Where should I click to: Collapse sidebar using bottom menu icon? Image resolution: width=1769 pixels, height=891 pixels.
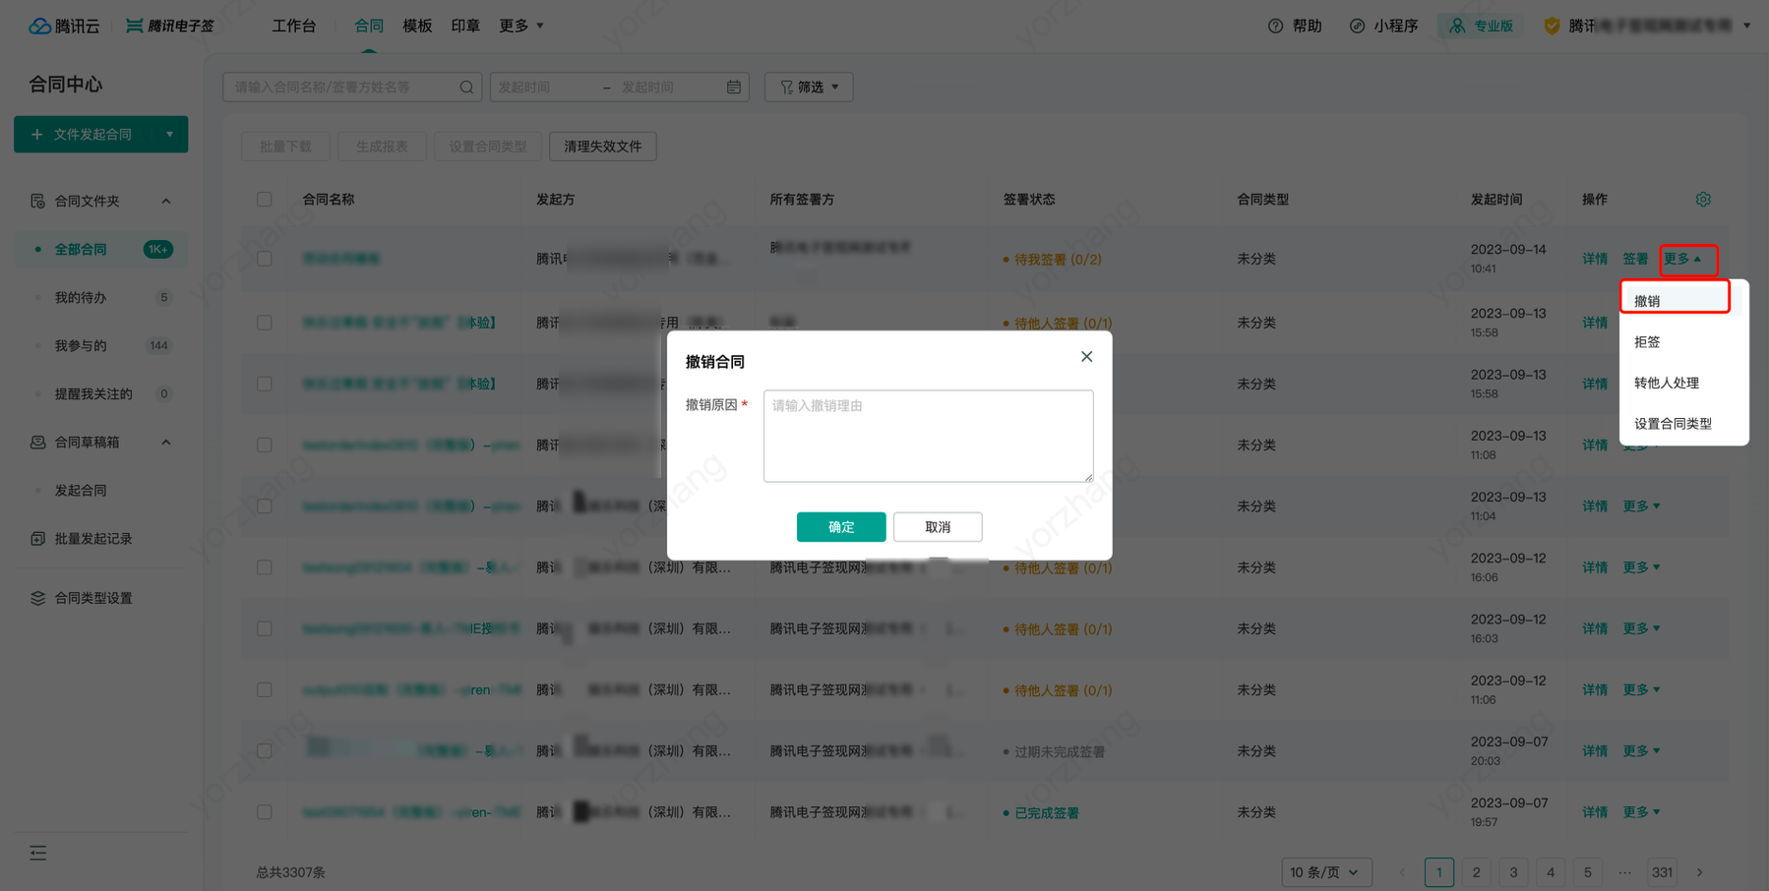tap(38, 853)
